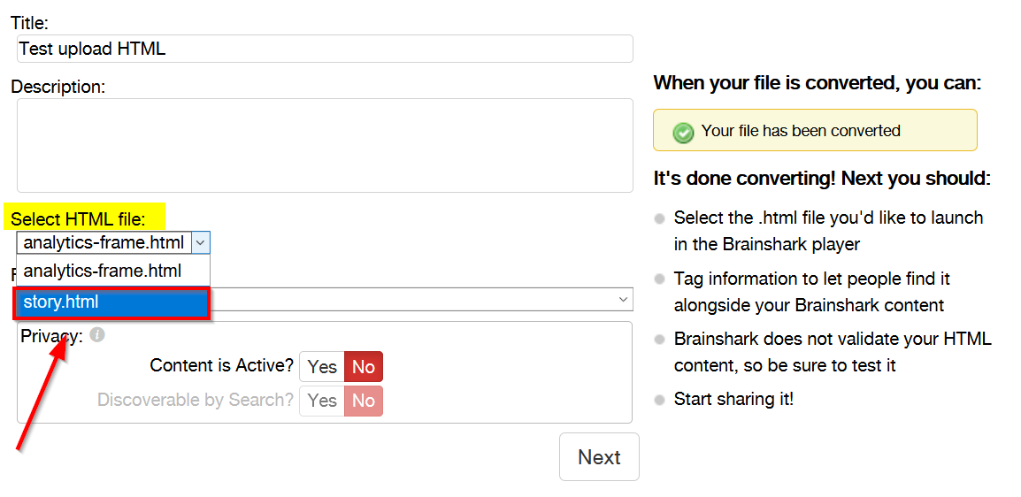The width and height of the screenshot is (1021, 497).
Task: Click the highlighted "Select HTML file:" label
Action: pos(78,218)
